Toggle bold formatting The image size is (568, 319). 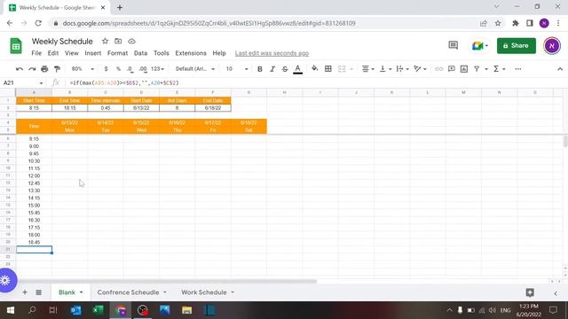(260, 69)
